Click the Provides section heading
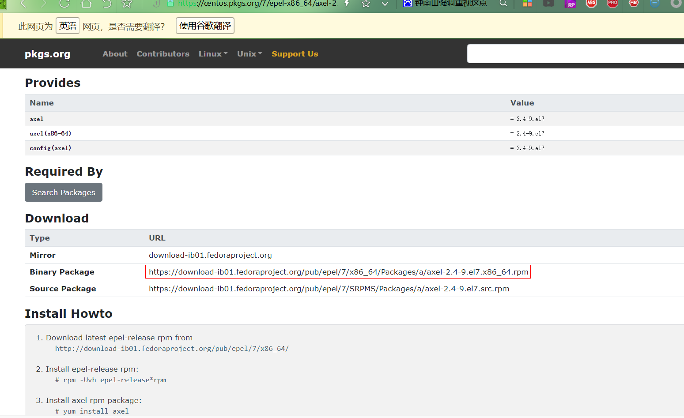Image resolution: width=684 pixels, height=418 pixels. pyautogui.click(x=53, y=83)
